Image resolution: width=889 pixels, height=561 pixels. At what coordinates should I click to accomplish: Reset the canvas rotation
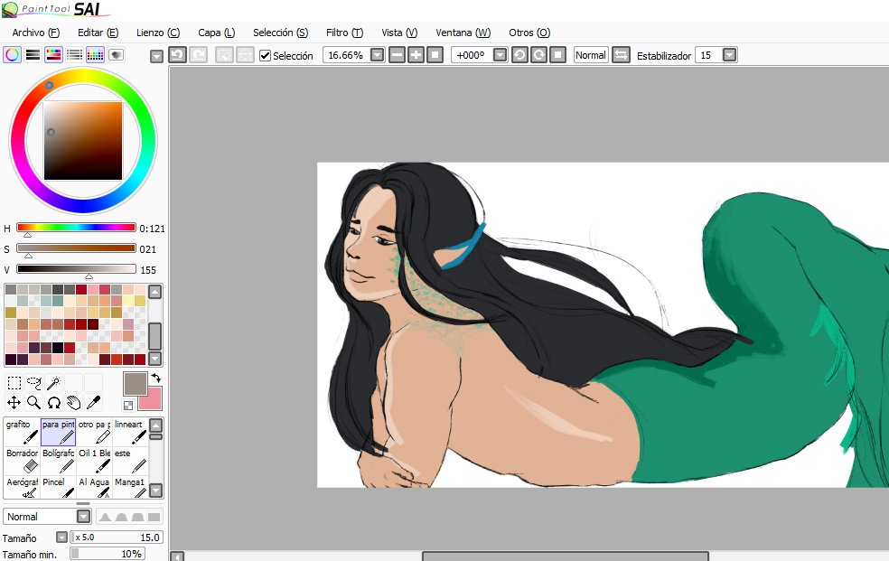point(558,55)
